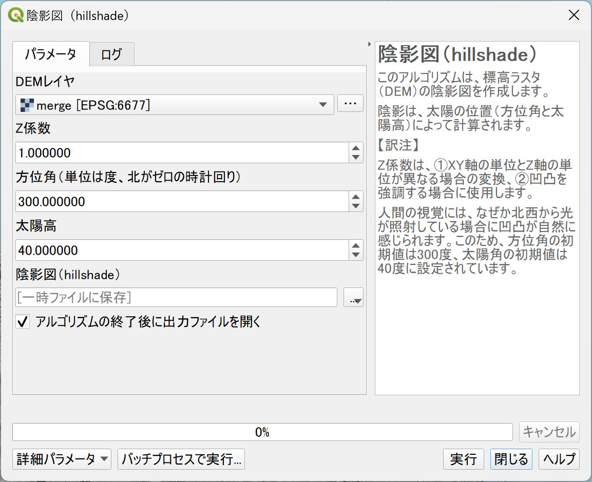Toggle アルゴリズムの終了後に出力ファイルを開く checkbox
Image resolution: width=592 pixels, height=482 pixels.
(23, 321)
